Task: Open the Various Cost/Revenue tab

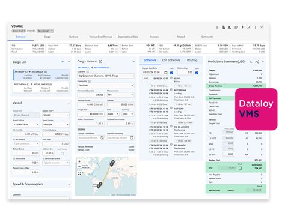Action: (x=100, y=37)
